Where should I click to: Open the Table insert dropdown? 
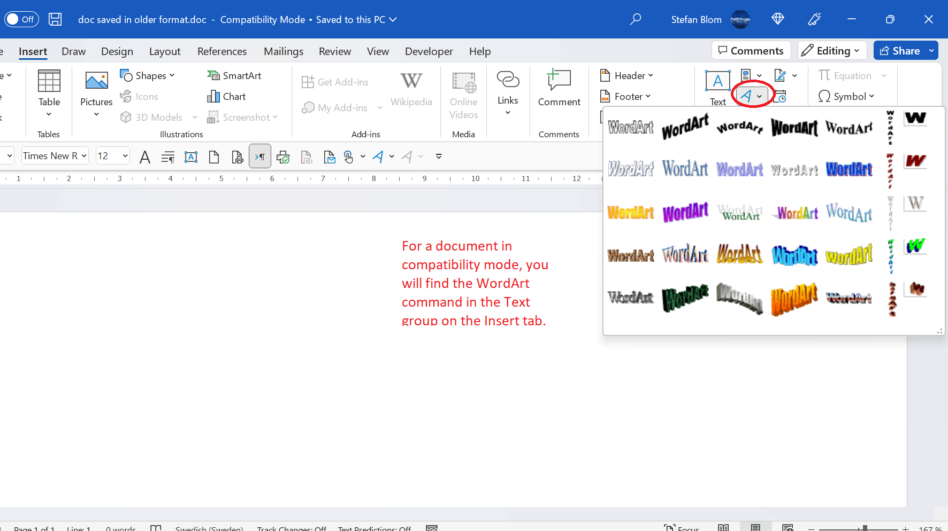pyautogui.click(x=49, y=93)
